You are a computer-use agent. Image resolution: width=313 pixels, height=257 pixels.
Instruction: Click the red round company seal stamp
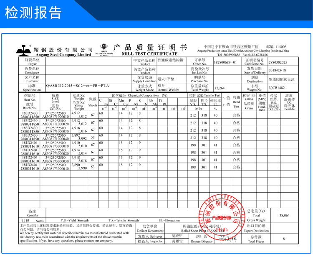click(x=222, y=216)
